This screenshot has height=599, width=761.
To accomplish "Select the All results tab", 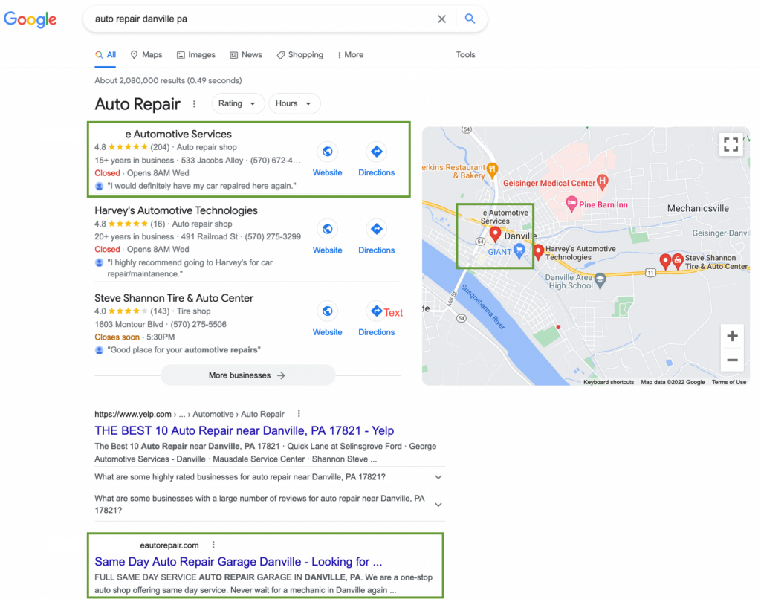I will coord(106,55).
